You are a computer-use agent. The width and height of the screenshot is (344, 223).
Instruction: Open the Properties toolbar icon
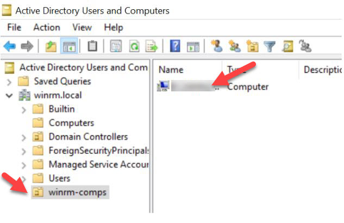[x=116, y=46]
